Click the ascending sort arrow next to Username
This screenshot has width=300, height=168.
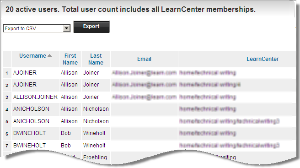(x=49, y=55)
